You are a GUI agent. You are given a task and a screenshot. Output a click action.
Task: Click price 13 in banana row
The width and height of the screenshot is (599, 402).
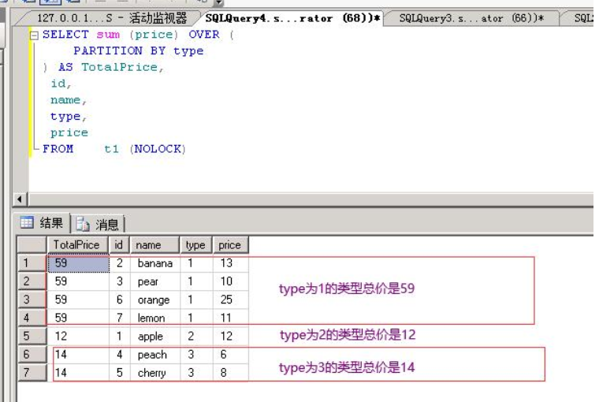230,263
